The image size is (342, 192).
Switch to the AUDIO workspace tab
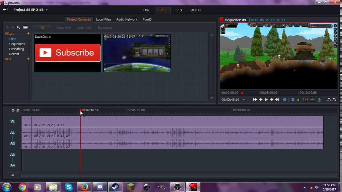196,10
